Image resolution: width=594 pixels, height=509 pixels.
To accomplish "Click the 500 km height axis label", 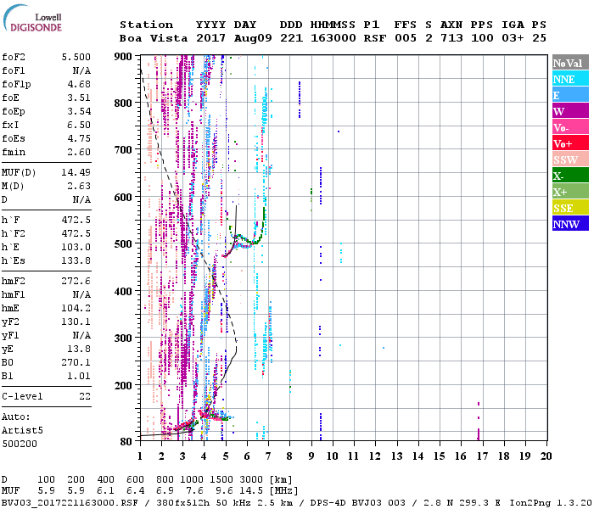I will pyautogui.click(x=124, y=413).
